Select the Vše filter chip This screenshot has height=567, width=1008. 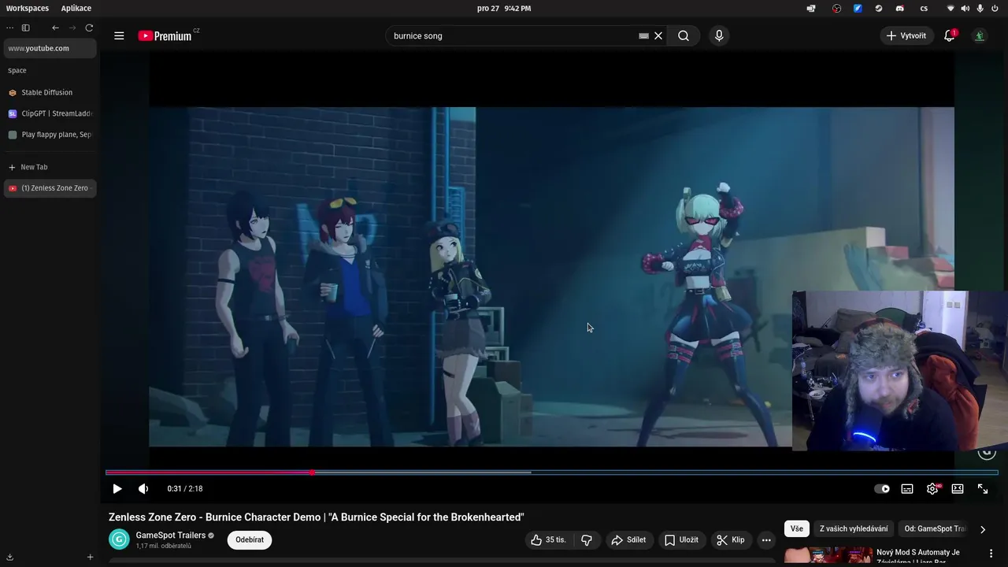point(797,528)
